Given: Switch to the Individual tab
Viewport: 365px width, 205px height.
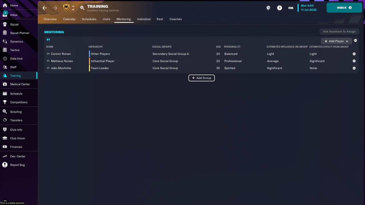Looking at the screenshot, I should point(144,19).
